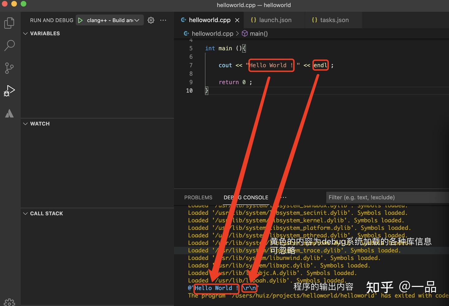The height and width of the screenshot is (306, 449).
Task: Open the Explorer sidebar
Action: 9,22
